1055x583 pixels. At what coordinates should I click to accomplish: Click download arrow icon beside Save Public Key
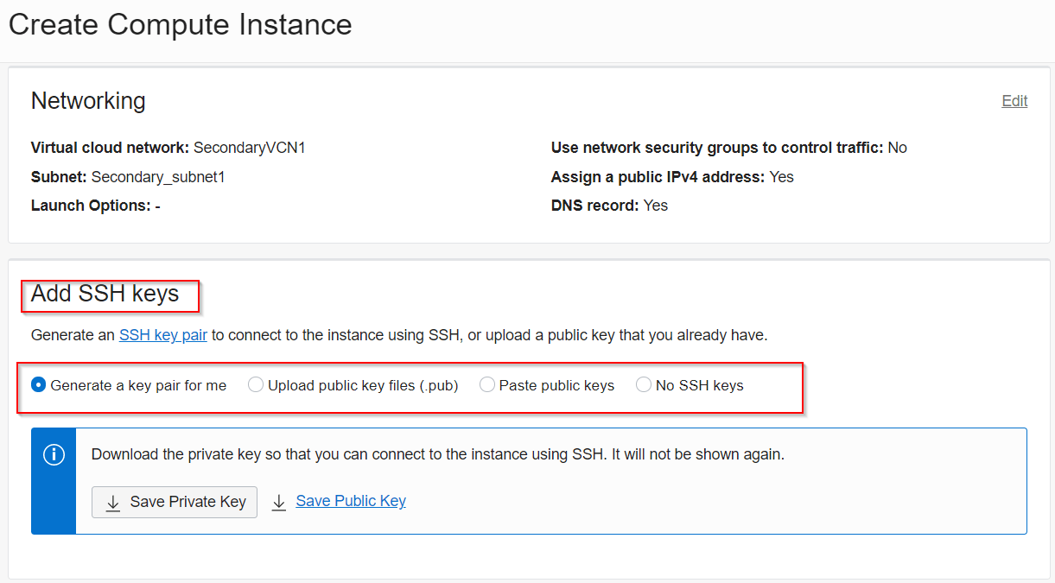pyautogui.click(x=279, y=503)
